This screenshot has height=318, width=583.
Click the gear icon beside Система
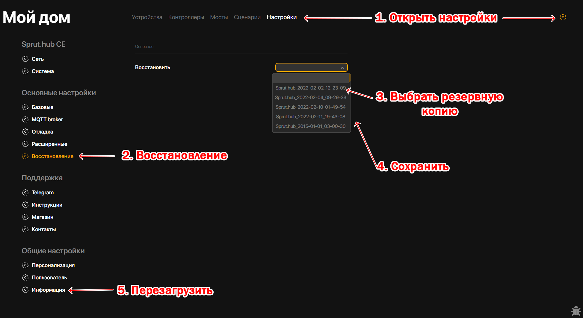25,71
